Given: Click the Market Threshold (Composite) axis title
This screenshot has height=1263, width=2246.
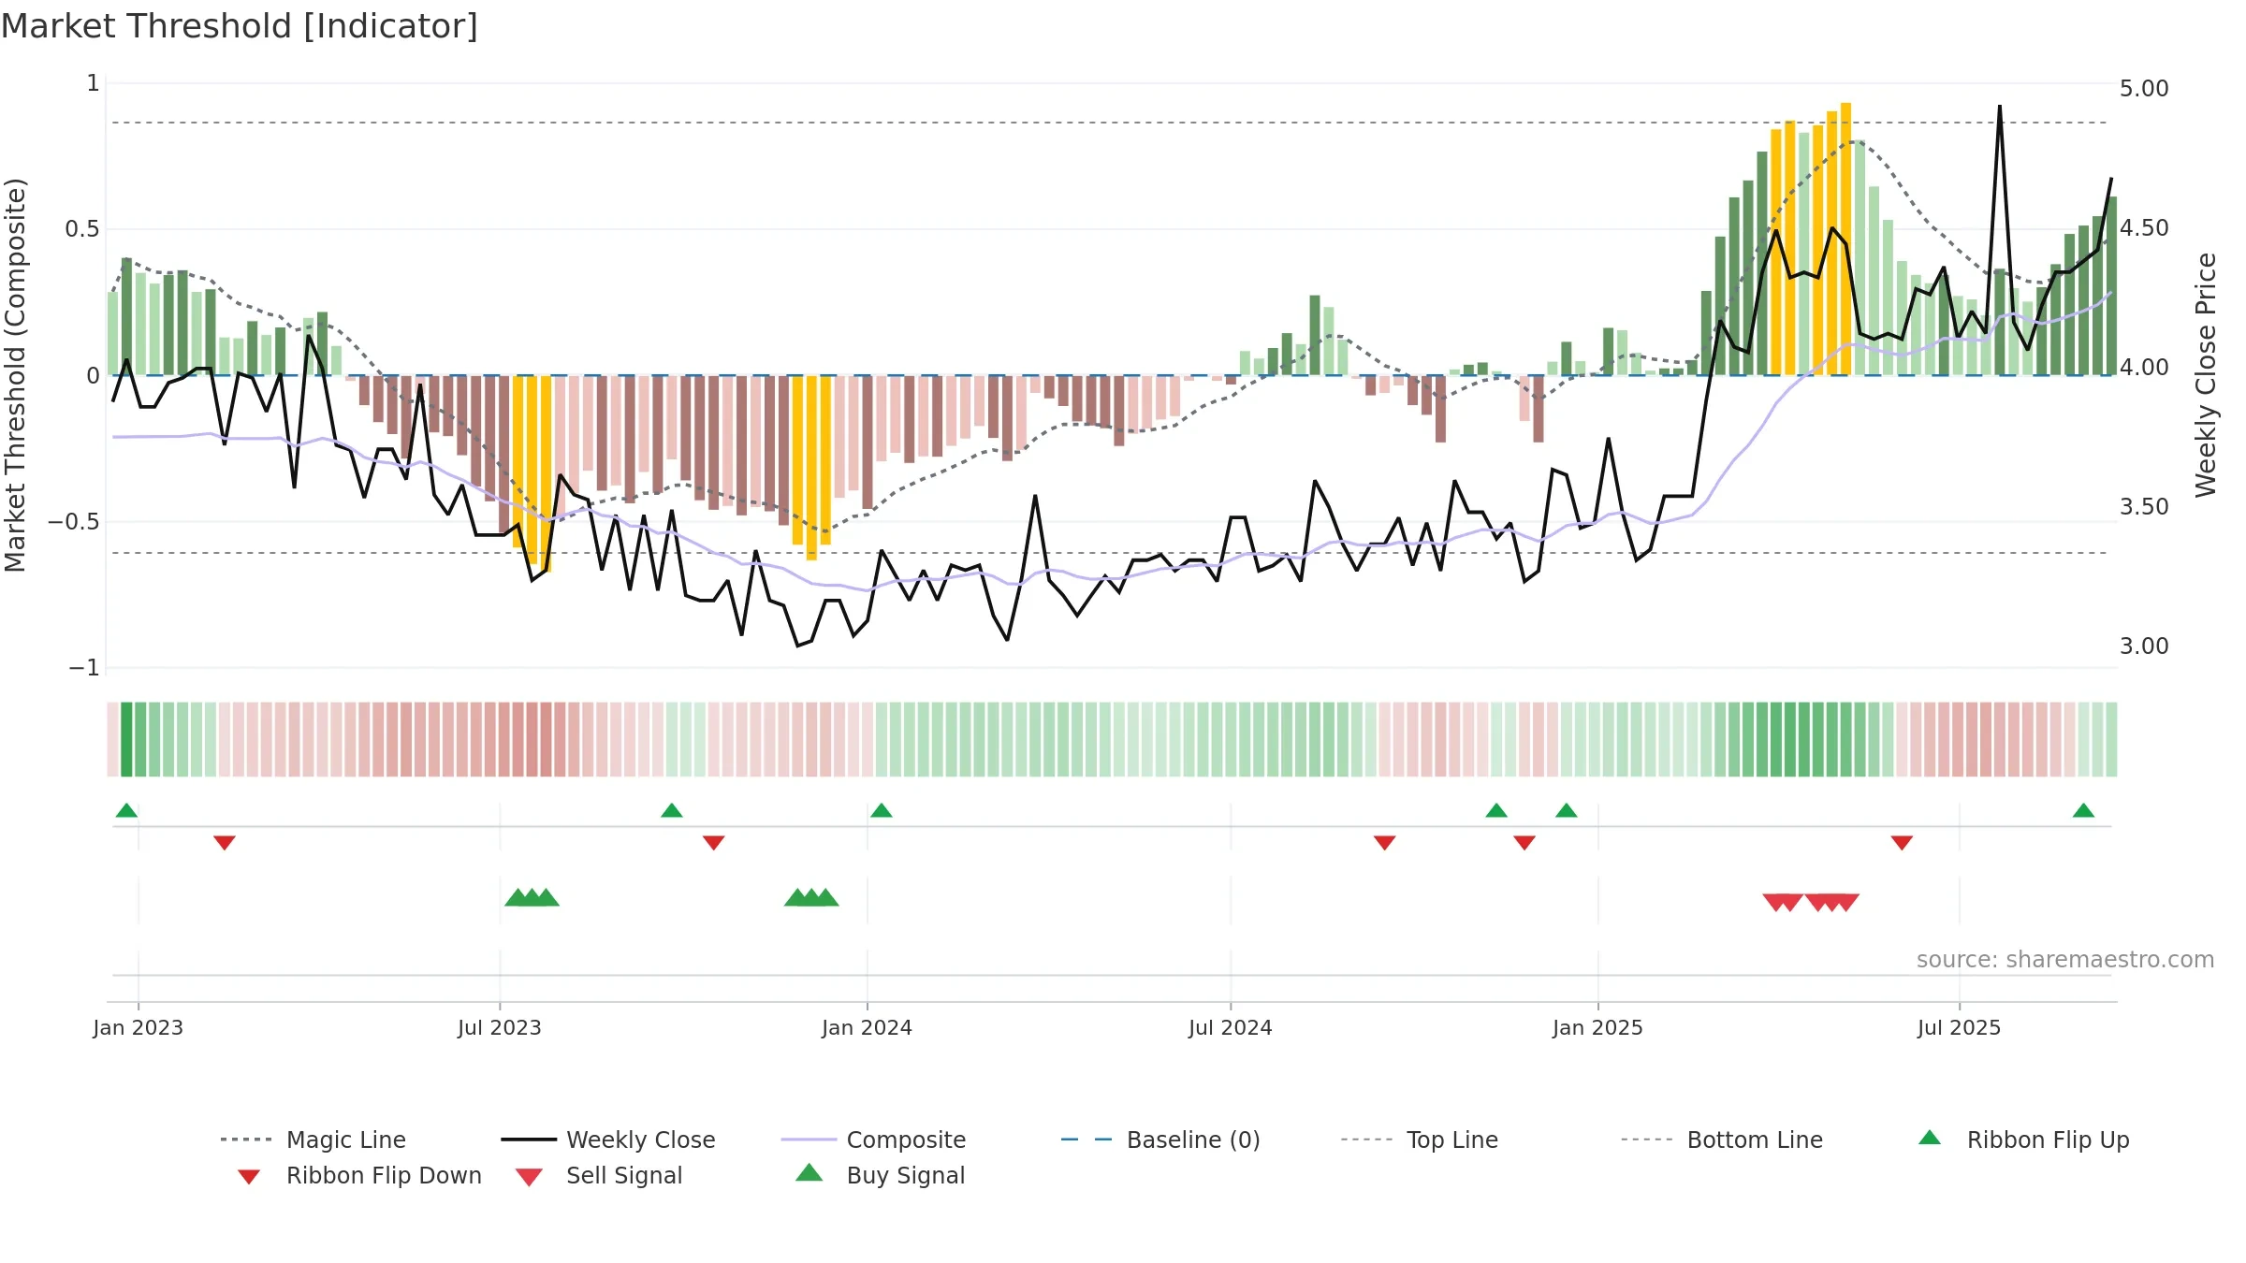Looking at the screenshot, I should point(15,374).
